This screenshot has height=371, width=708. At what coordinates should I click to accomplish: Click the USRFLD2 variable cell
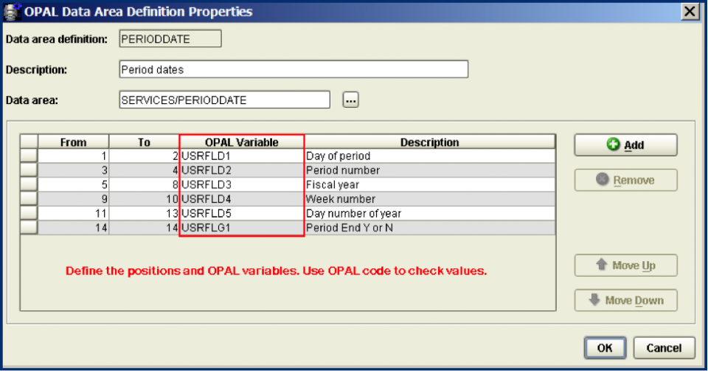point(242,170)
